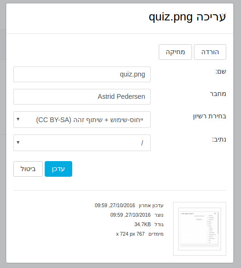241x268 pixels.
Task: Click the שם: name label
Action: (x=221, y=71)
